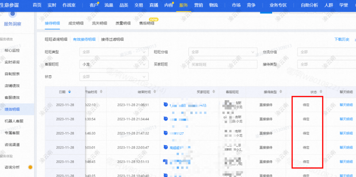Select the 旺旺咨询明细 sub-tab
The width and height of the screenshot is (356, 177).
(56, 39)
